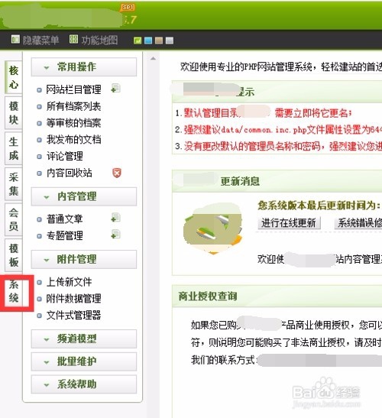Collapse the 常用操作 section

click(x=84, y=67)
